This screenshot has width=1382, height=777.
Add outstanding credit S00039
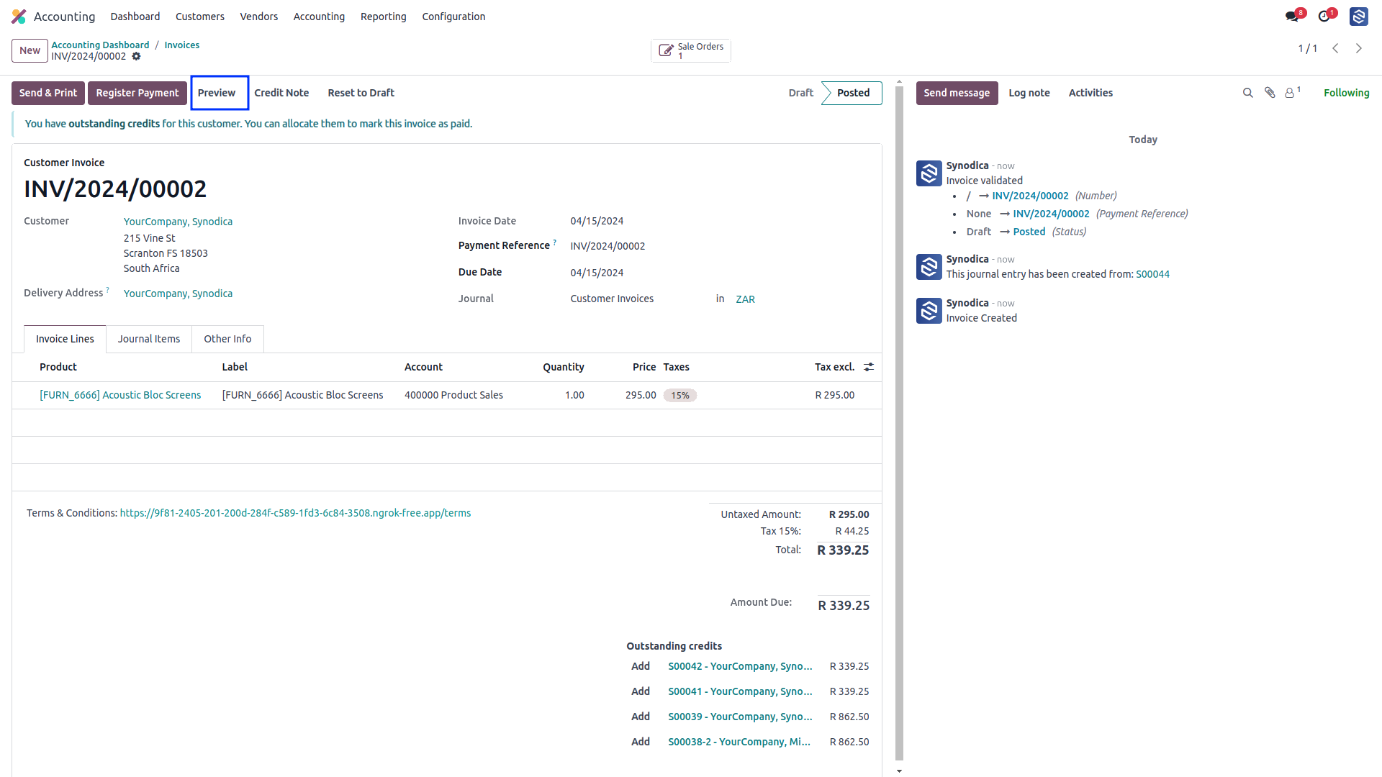(641, 717)
